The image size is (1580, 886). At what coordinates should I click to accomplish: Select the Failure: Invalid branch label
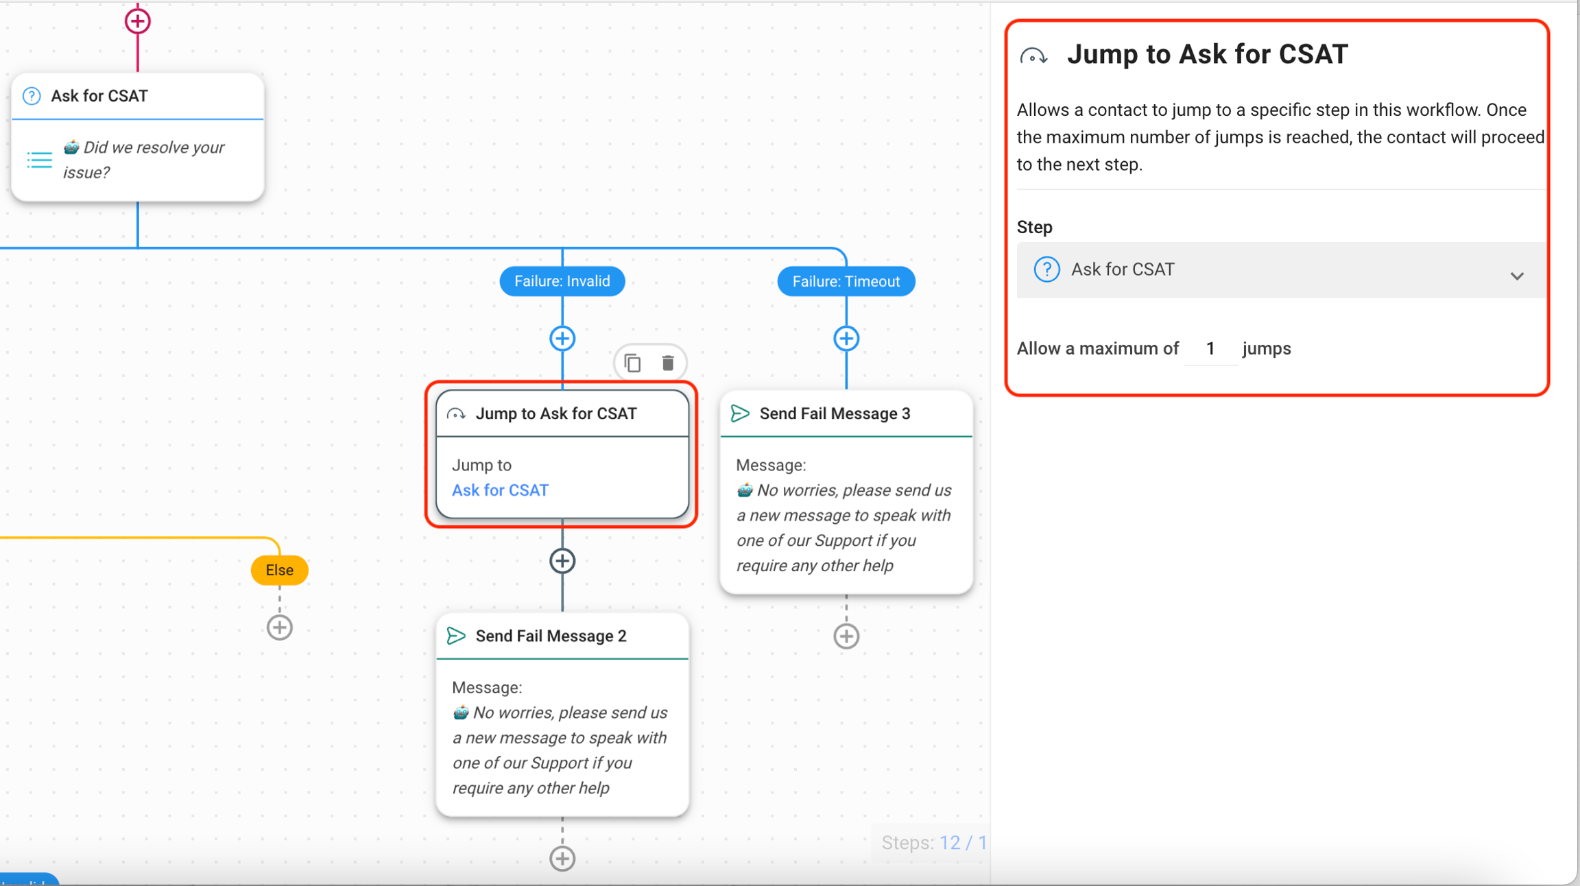tap(562, 280)
